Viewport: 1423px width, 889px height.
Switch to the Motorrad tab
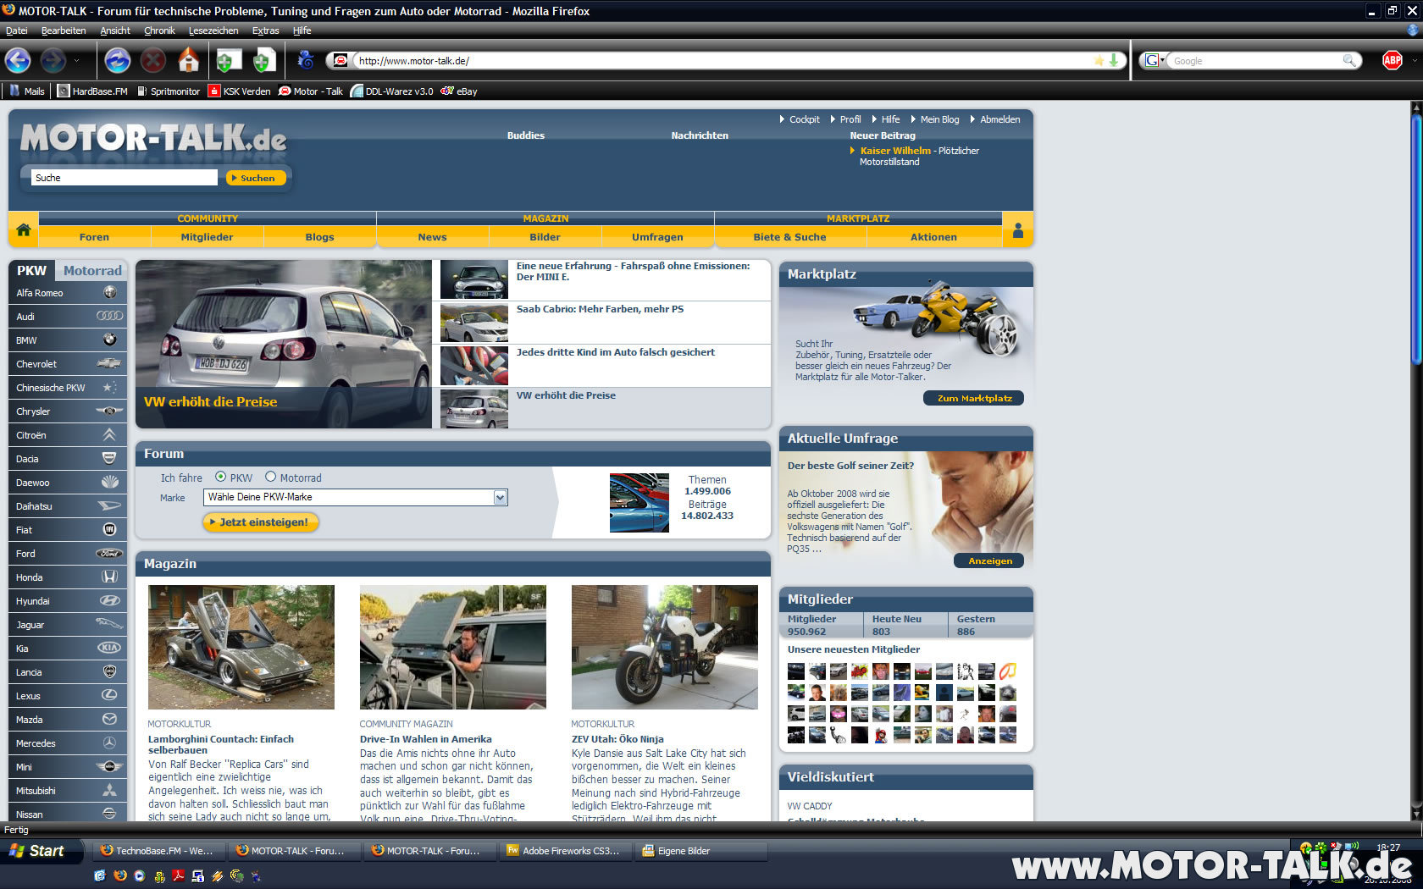pos(92,270)
